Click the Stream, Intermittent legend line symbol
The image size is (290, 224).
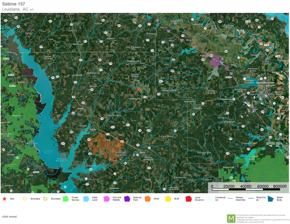tap(230, 198)
